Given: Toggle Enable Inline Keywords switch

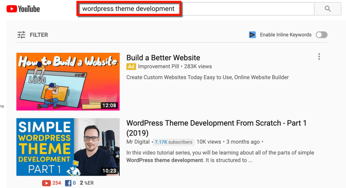Looking at the screenshot, I should coord(321,35).
